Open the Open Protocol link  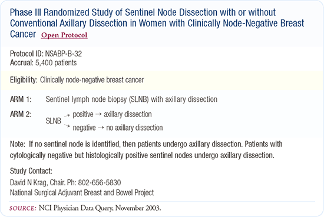point(64,35)
